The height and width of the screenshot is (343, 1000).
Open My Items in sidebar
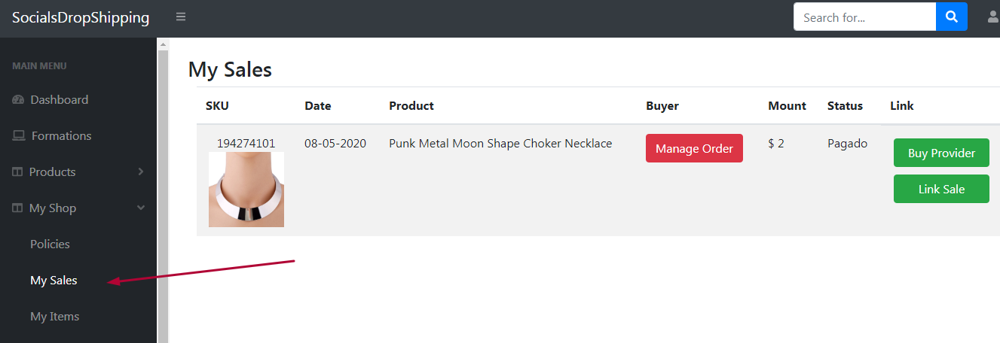point(54,317)
